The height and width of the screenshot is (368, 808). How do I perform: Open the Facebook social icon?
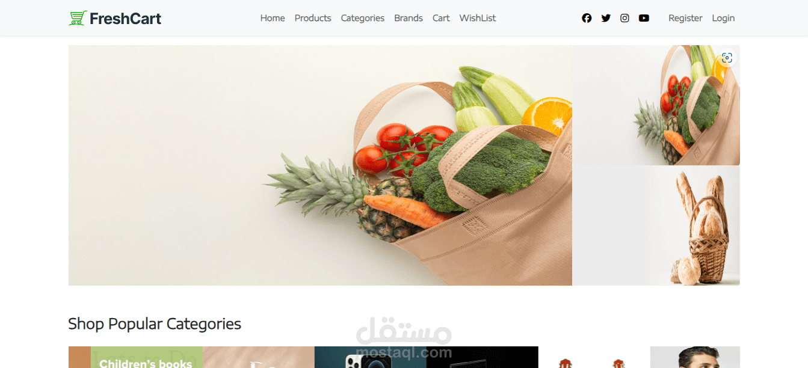(587, 18)
